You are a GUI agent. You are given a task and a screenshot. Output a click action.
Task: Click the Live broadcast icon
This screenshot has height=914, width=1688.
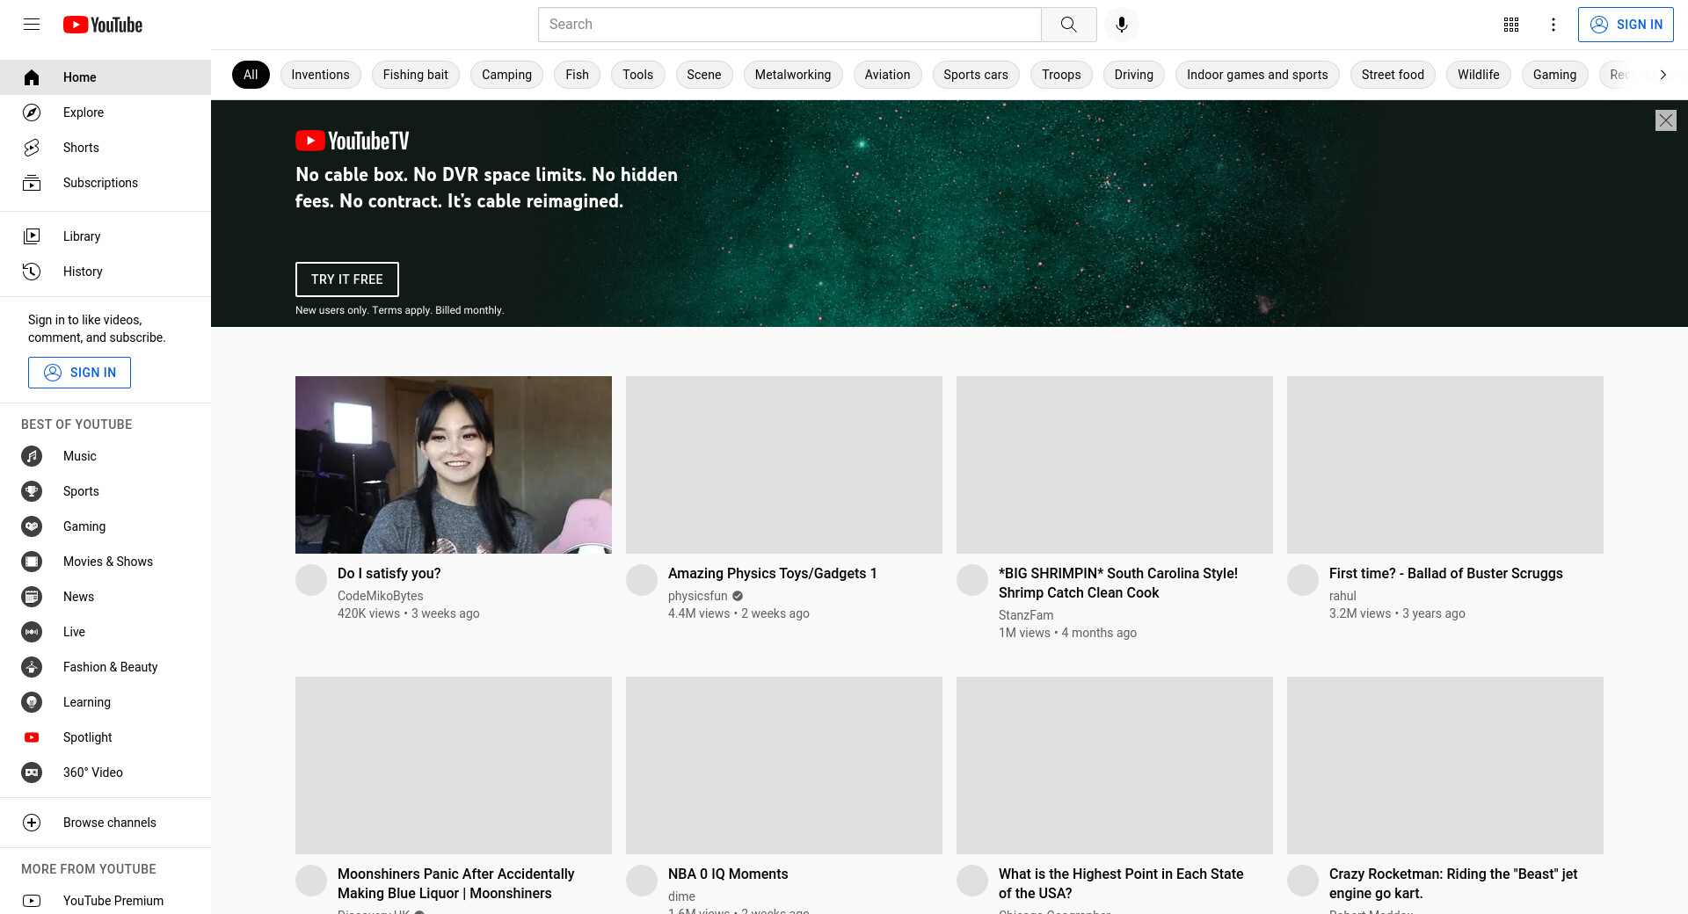(x=32, y=632)
